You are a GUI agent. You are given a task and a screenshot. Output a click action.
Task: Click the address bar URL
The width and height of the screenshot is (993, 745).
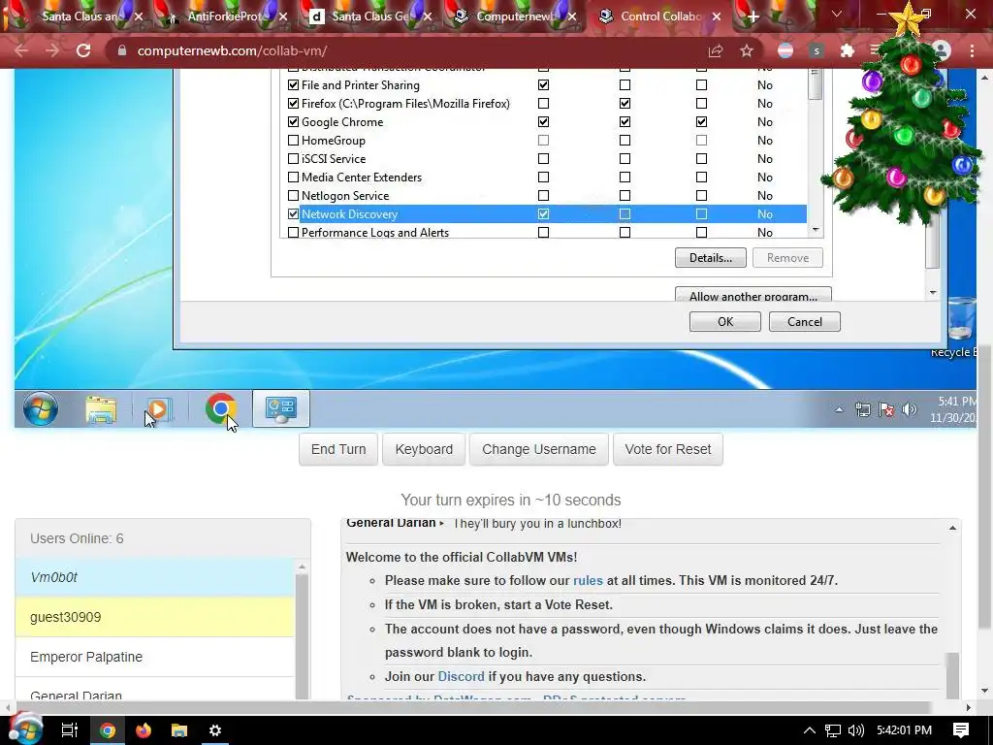[x=232, y=50]
